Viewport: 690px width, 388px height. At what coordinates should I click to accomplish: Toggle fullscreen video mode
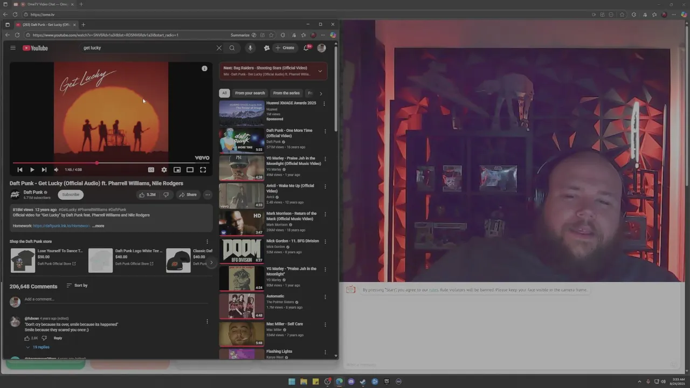coord(203,170)
